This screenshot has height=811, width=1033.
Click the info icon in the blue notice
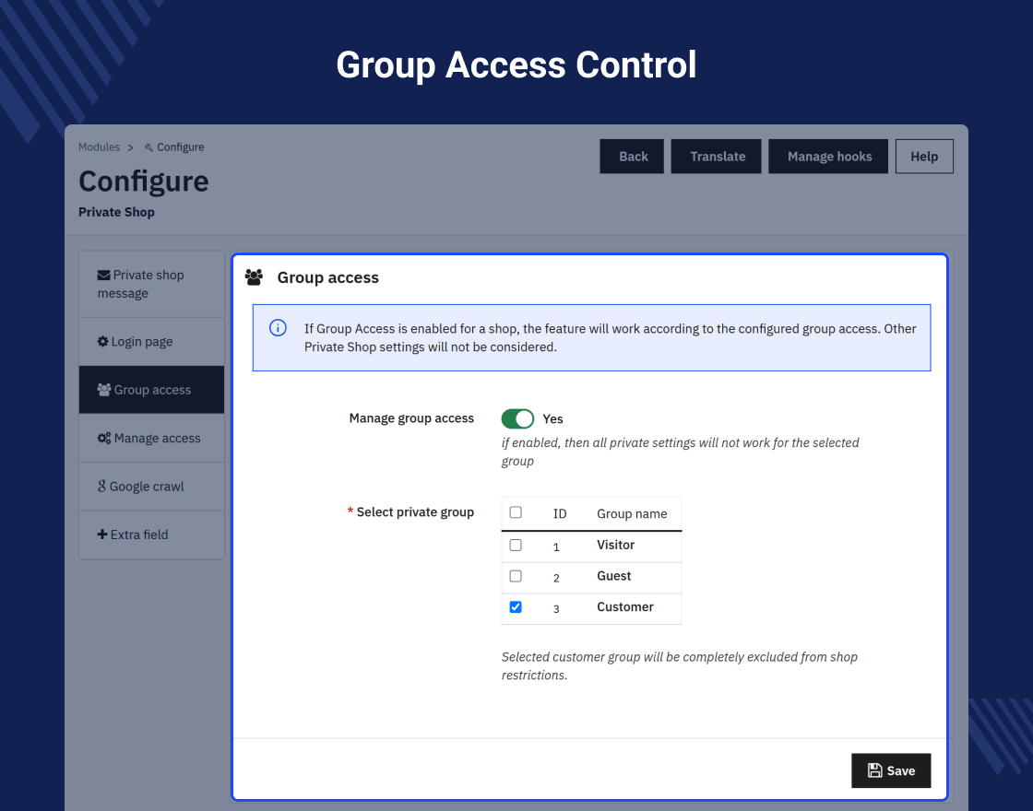tap(278, 328)
